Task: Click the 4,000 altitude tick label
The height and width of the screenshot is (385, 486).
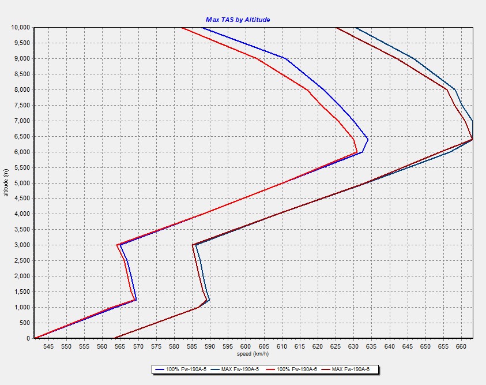Action: (22, 214)
